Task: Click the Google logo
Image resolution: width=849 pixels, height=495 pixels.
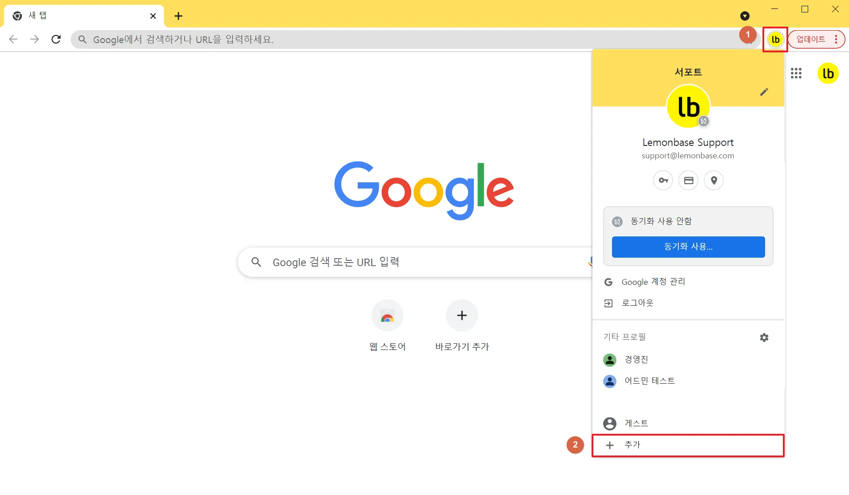Action: pos(424,190)
